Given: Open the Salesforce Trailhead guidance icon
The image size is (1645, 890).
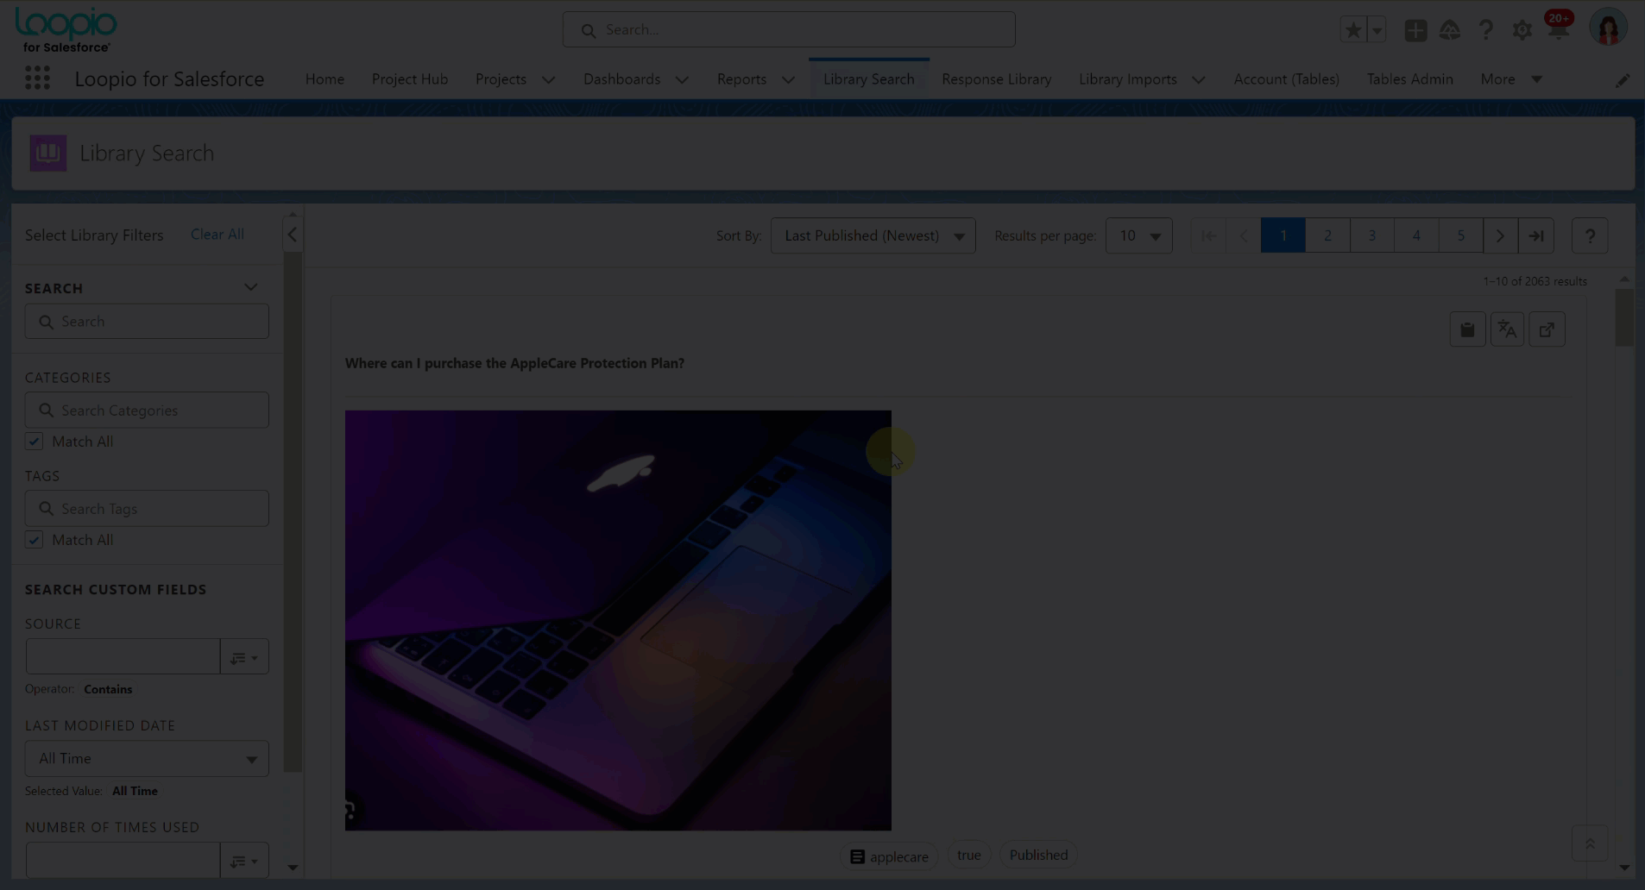Looking at the screenshot, I should tap(1450, 30).
